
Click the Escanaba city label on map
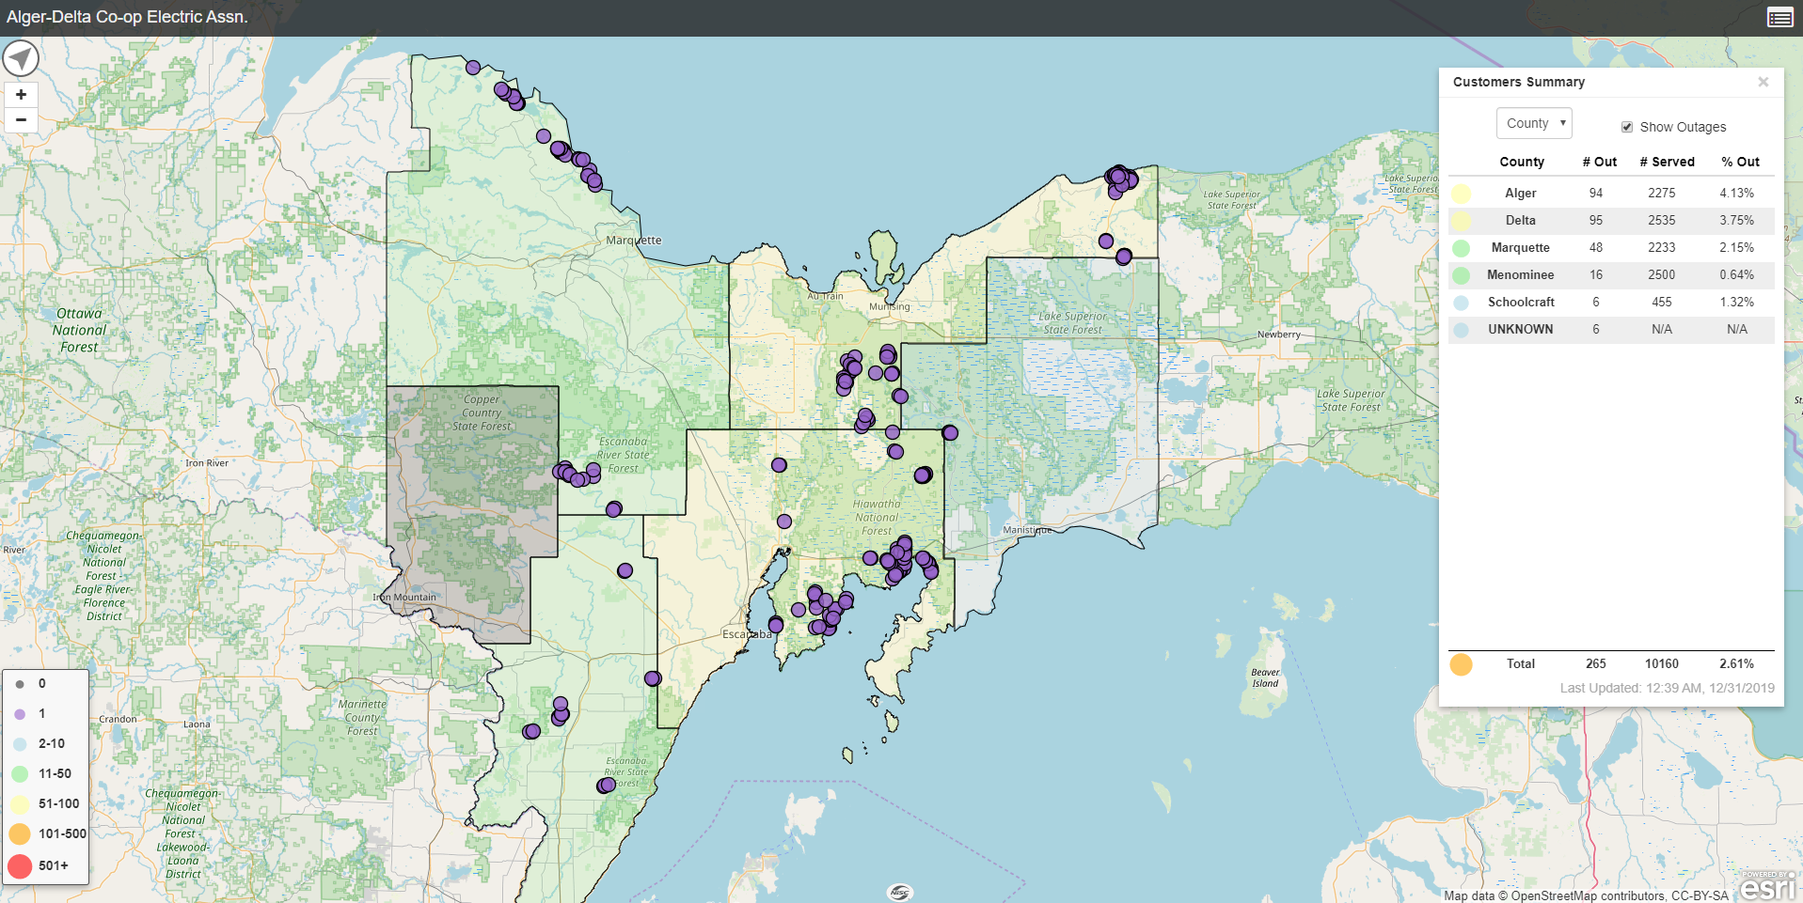[x=746, y=634]
